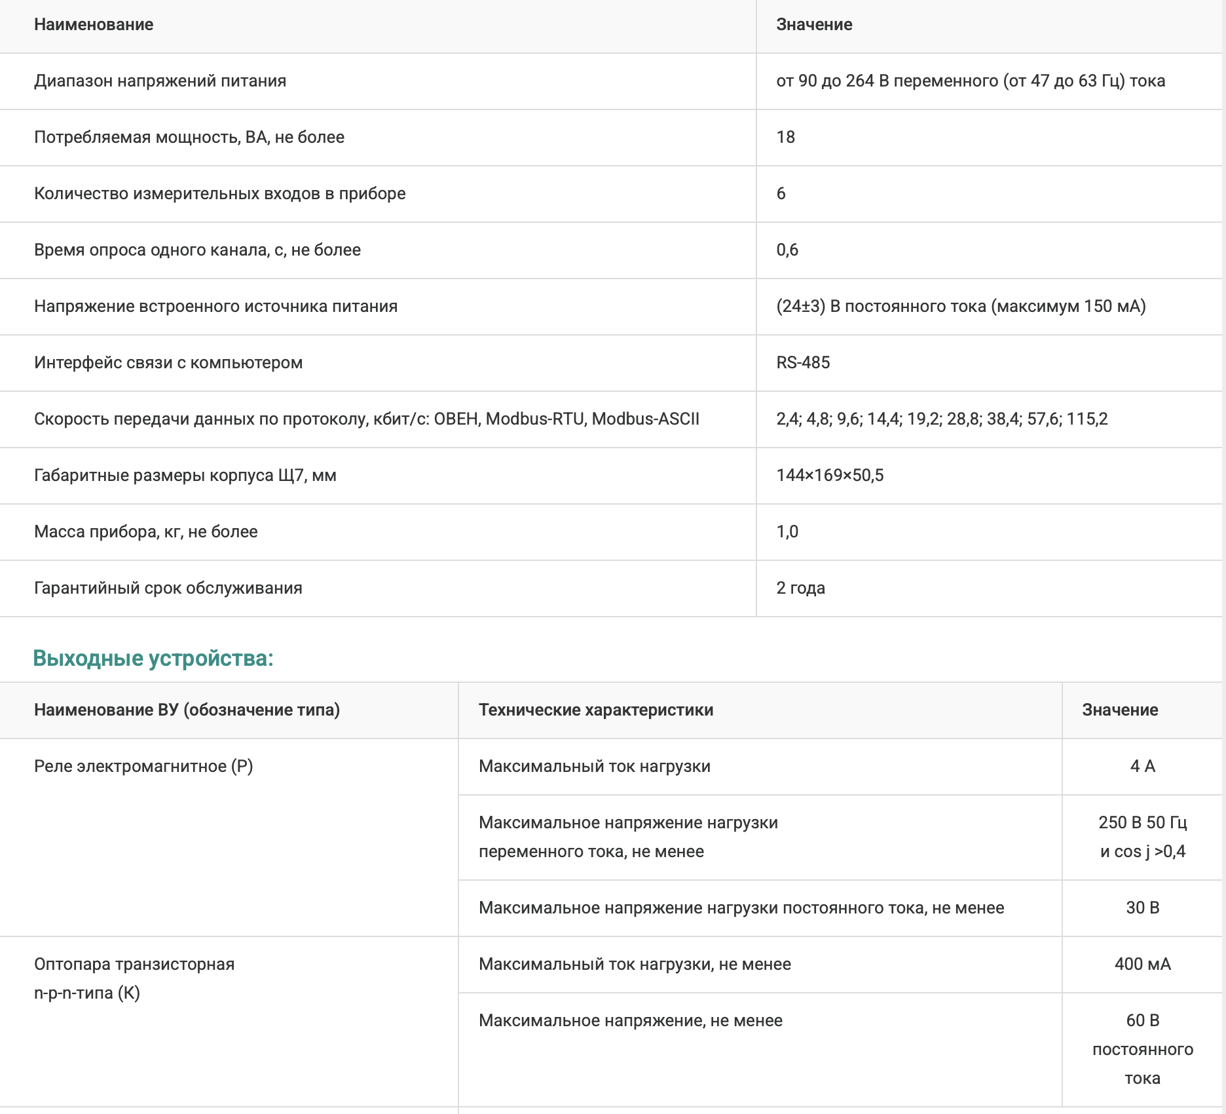Select the '144×169×50,5' dimensions value
Viewport: 1226px width, 1114px height.
click(x=830, y=476)
